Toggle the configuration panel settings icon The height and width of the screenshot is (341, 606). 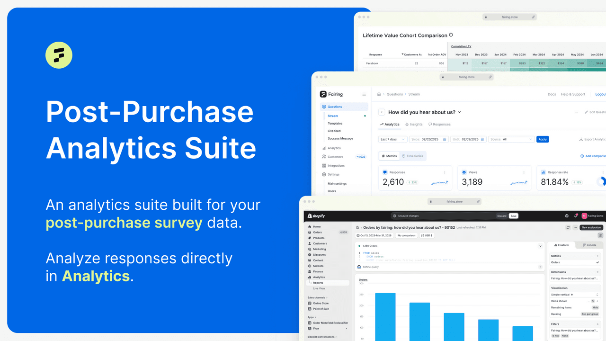(600, 235)
